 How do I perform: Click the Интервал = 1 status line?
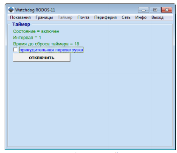[27, 37]
